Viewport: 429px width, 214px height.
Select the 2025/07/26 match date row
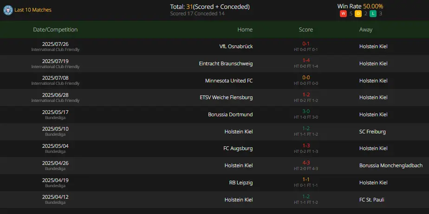[x=214, y=46]
